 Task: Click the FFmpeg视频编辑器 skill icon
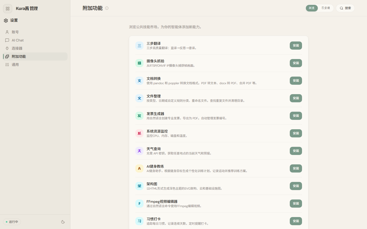pyautogui.click(x=139, y=204)
